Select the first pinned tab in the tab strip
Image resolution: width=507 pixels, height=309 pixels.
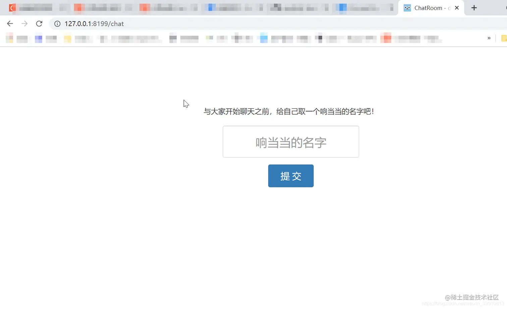[12, 7]
